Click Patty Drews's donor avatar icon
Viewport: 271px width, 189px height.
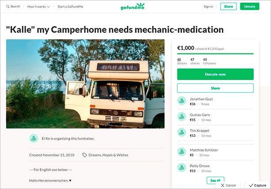pos(182,168)
